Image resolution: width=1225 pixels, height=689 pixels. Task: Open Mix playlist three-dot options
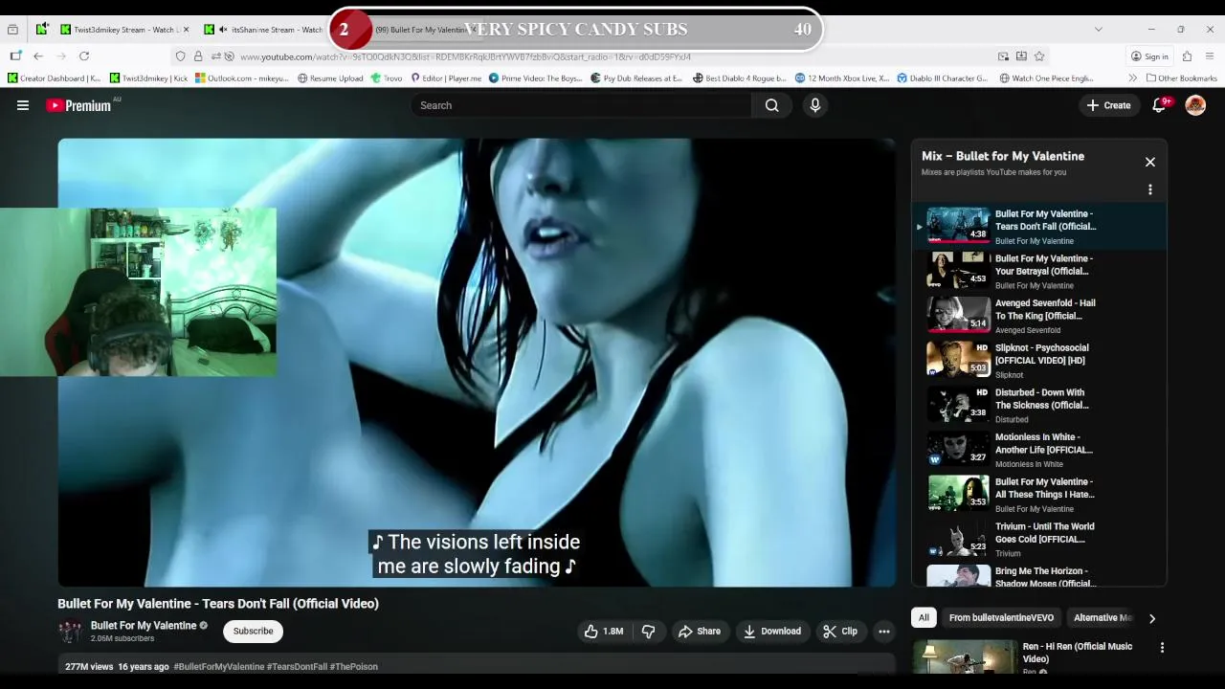tap(1150, 189)
